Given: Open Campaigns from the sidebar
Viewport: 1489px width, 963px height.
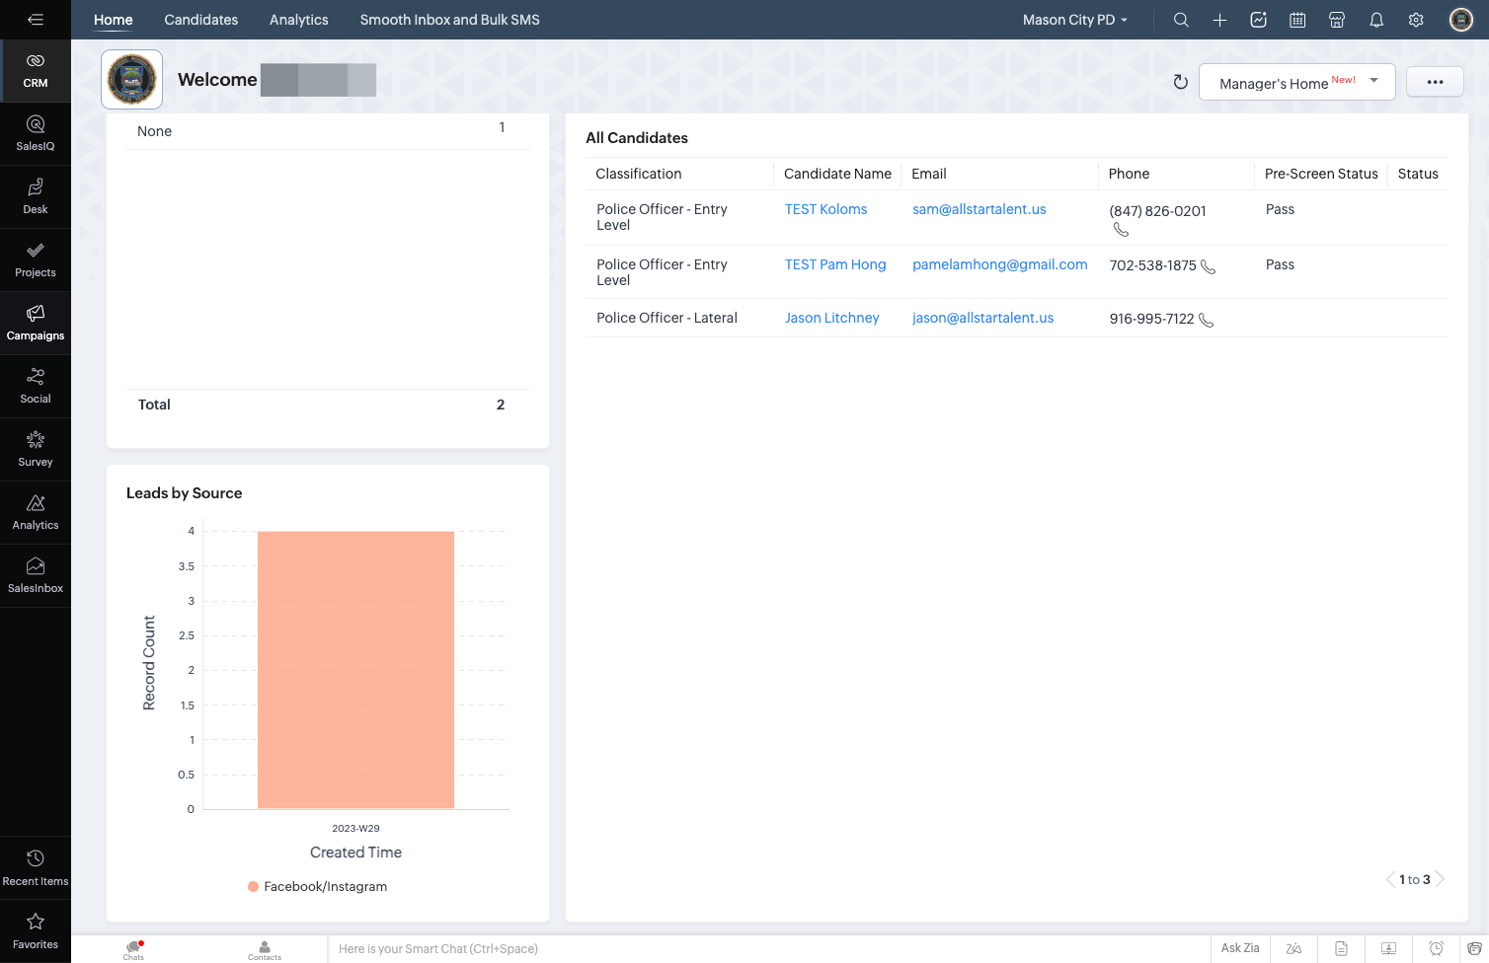Looking at the screenshot, I should [x=36, y=324].
